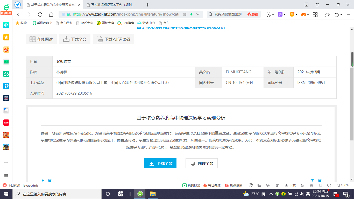
Task: Open yellow star favorites sidebar icon
Action: (6, 37)
